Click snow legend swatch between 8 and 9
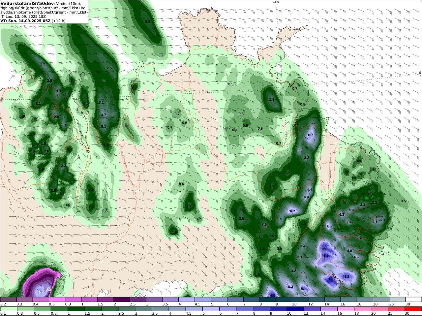Viewport: 422px width, 316px height. coord(268,300)
